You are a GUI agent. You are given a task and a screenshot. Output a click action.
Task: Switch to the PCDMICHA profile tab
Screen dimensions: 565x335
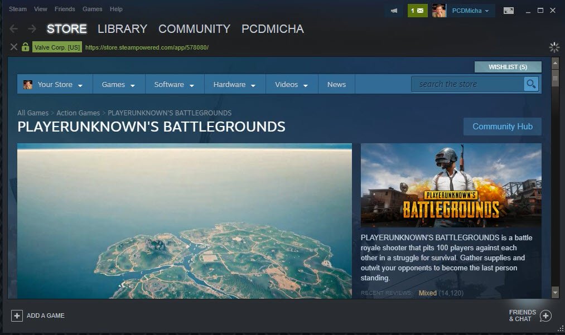[x=273, y=29]
